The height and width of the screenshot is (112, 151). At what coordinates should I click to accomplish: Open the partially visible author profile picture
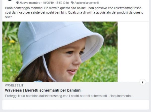point(10,0)
